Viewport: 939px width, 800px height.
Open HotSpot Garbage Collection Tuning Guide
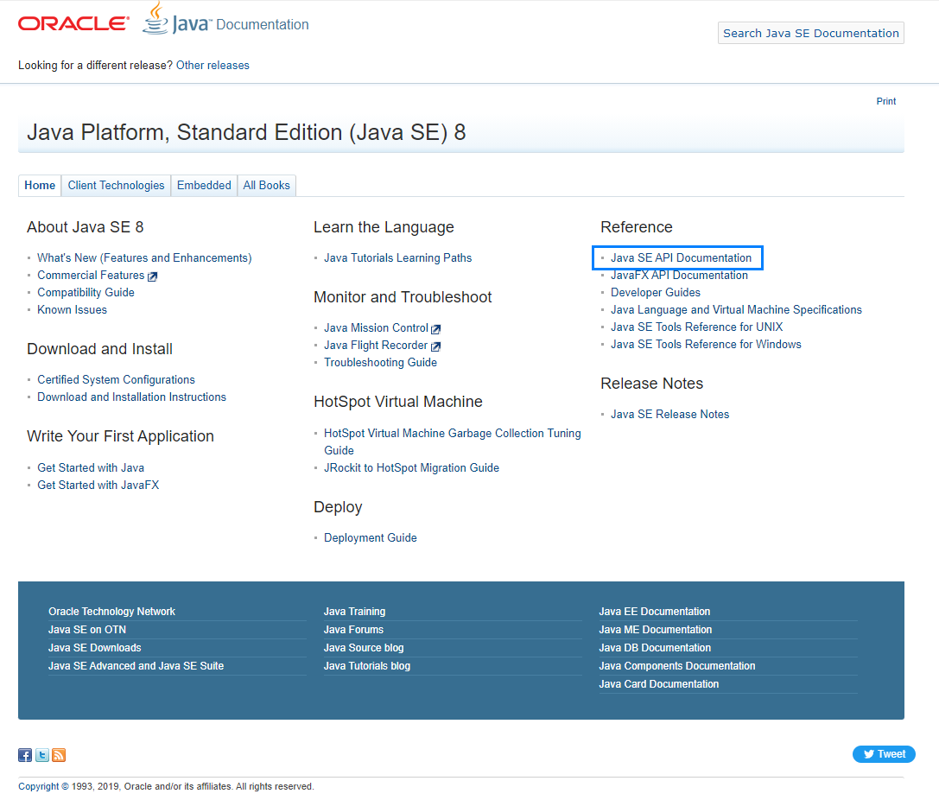tap(452, 442)
